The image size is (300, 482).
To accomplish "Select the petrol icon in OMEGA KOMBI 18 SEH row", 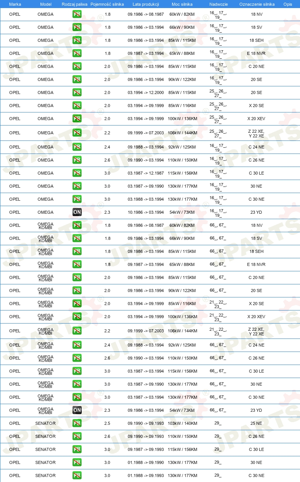I will coord(77,251).
